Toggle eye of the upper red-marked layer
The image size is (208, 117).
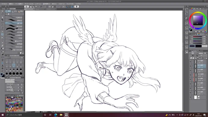coord(190,75)
